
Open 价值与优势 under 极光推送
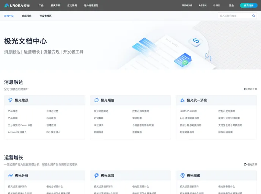point(52,111)
